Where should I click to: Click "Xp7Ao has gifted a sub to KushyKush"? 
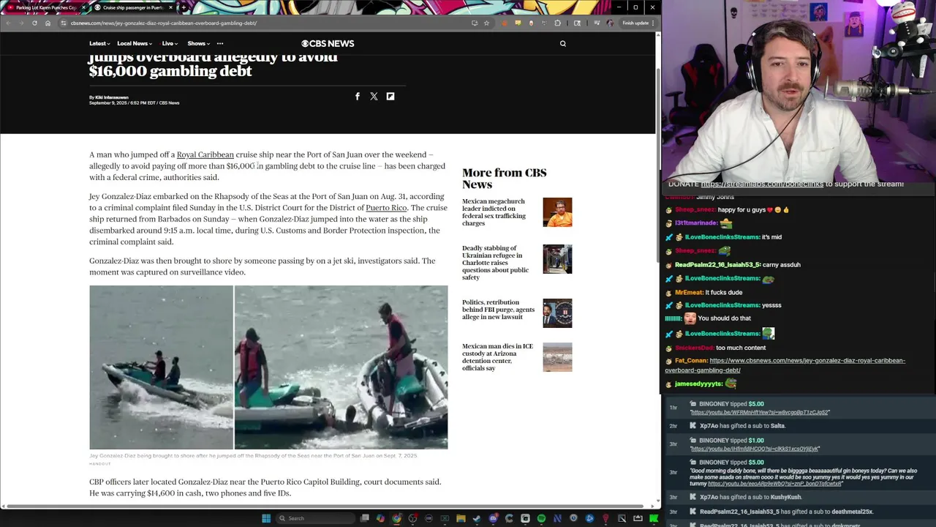click(x=750, y=497)
